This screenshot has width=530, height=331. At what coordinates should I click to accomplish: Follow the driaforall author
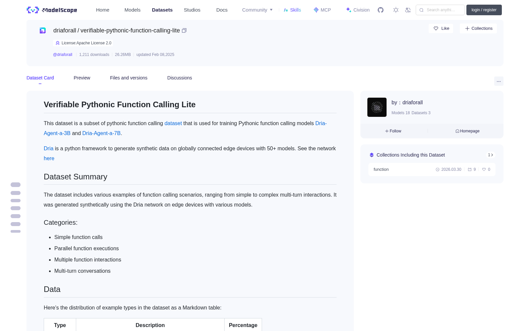tap(393, 131)
